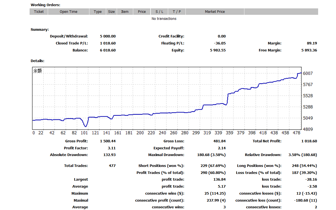Click the Open Time column header
This screenshot has height=210, width=336.
click(x=68, y=11)
